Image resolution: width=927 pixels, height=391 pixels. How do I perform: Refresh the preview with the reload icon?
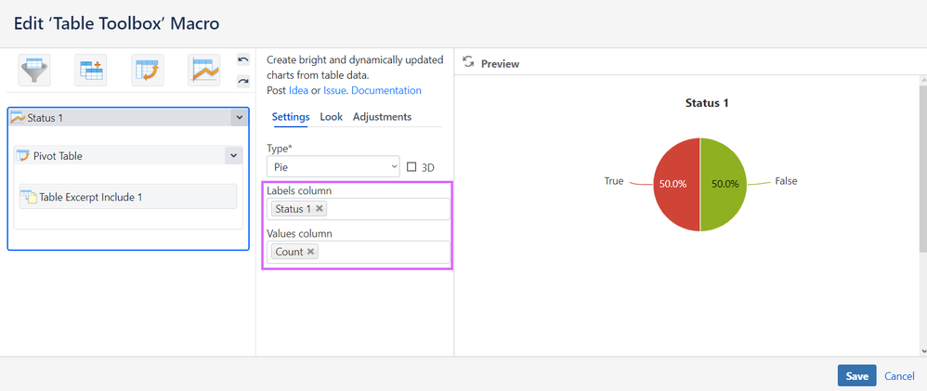(x=468, y=62)
